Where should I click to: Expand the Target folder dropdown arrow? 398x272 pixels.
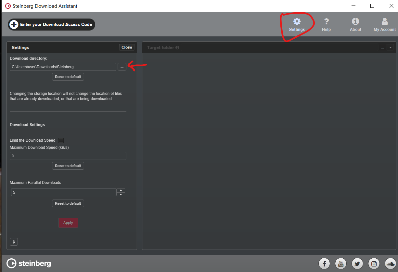point(391,47)
